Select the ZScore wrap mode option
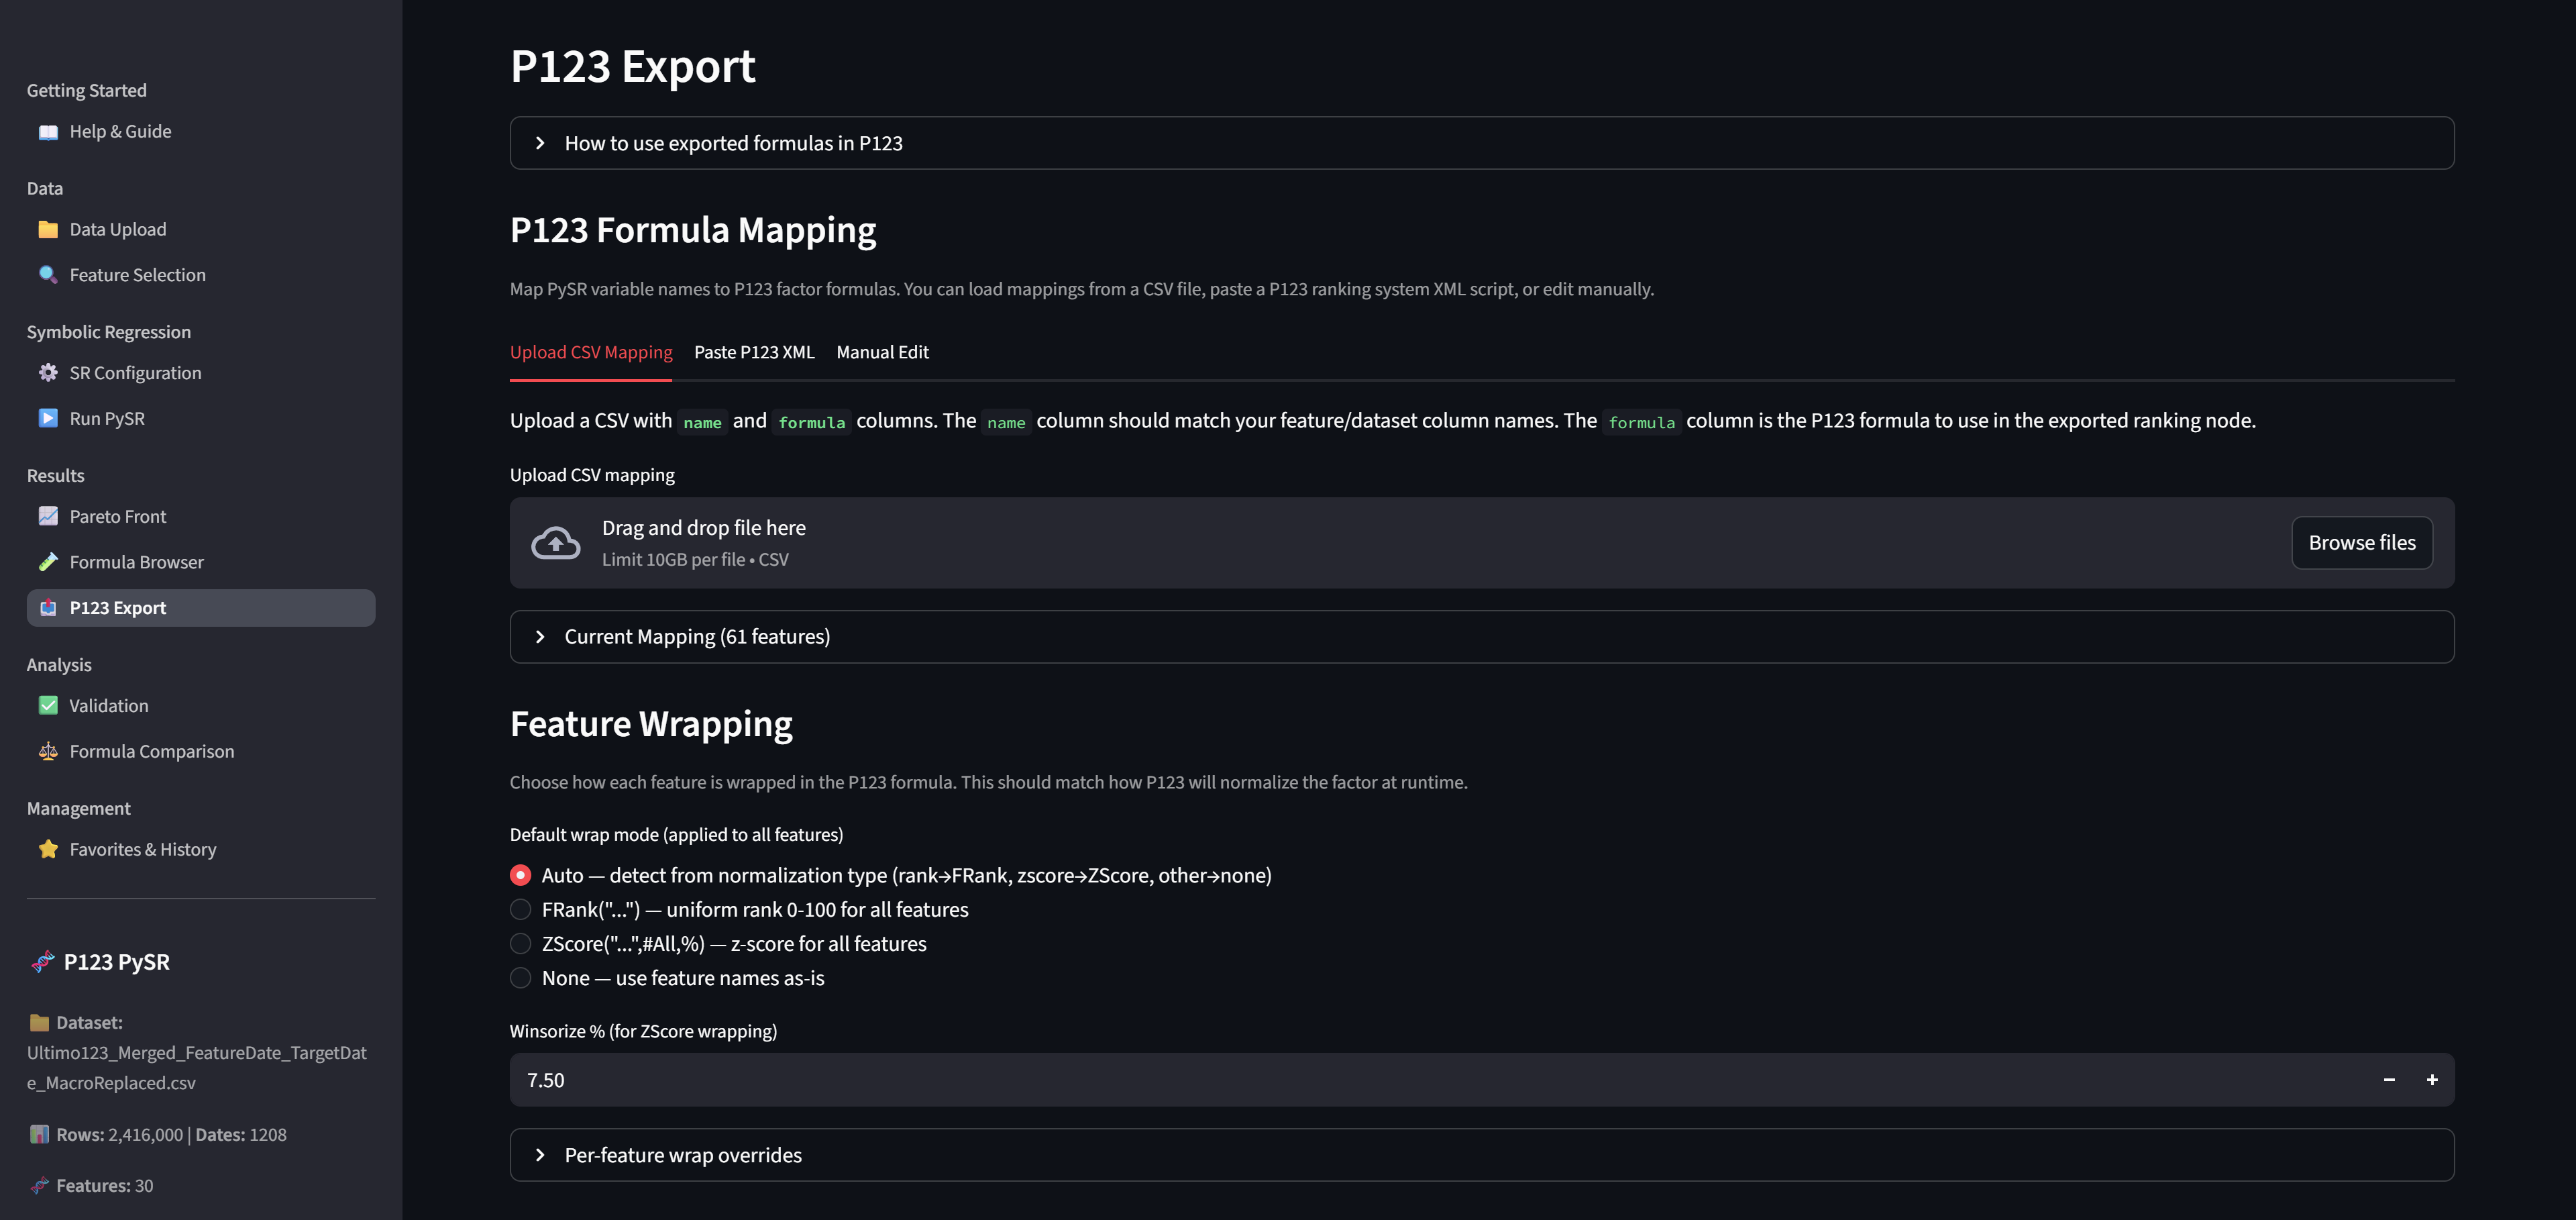Viewport: 2576px width, 1220px height. (x=521, y=943)
